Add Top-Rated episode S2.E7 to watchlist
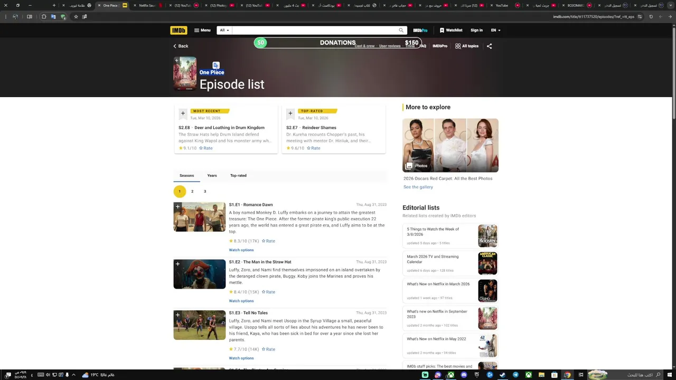Viewport: 676px width, 380px height. 290,113
